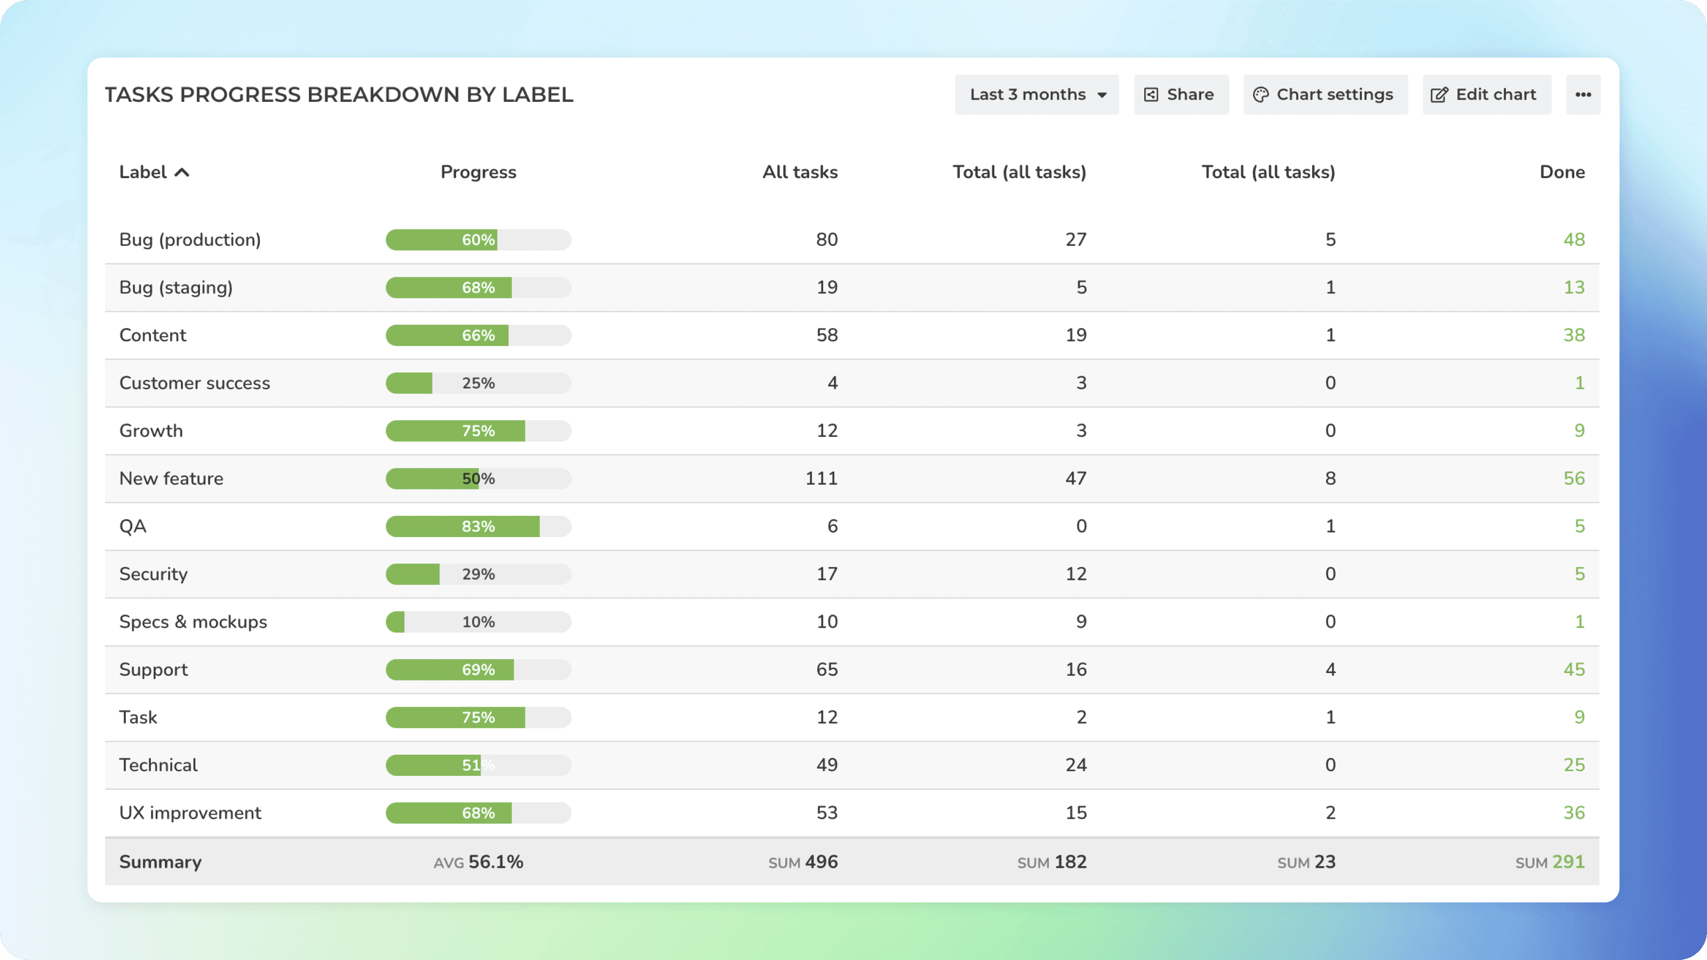Open the Last 3 months dropdown
The width and height of the screenshot is (1707, 960).
coord(1036,95)
